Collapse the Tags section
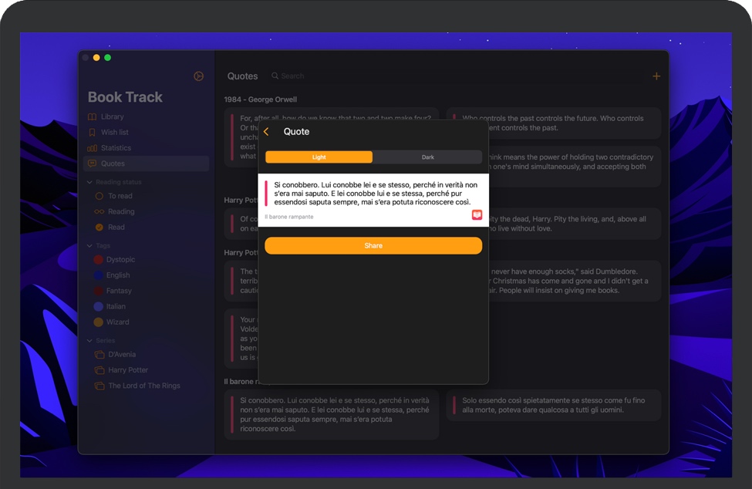Screen dimensions: 752x489 (89, 245)
